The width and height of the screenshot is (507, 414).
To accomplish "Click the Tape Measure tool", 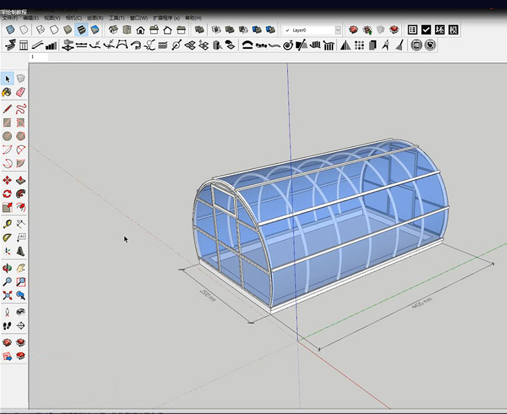I will [x=7, y=224].
